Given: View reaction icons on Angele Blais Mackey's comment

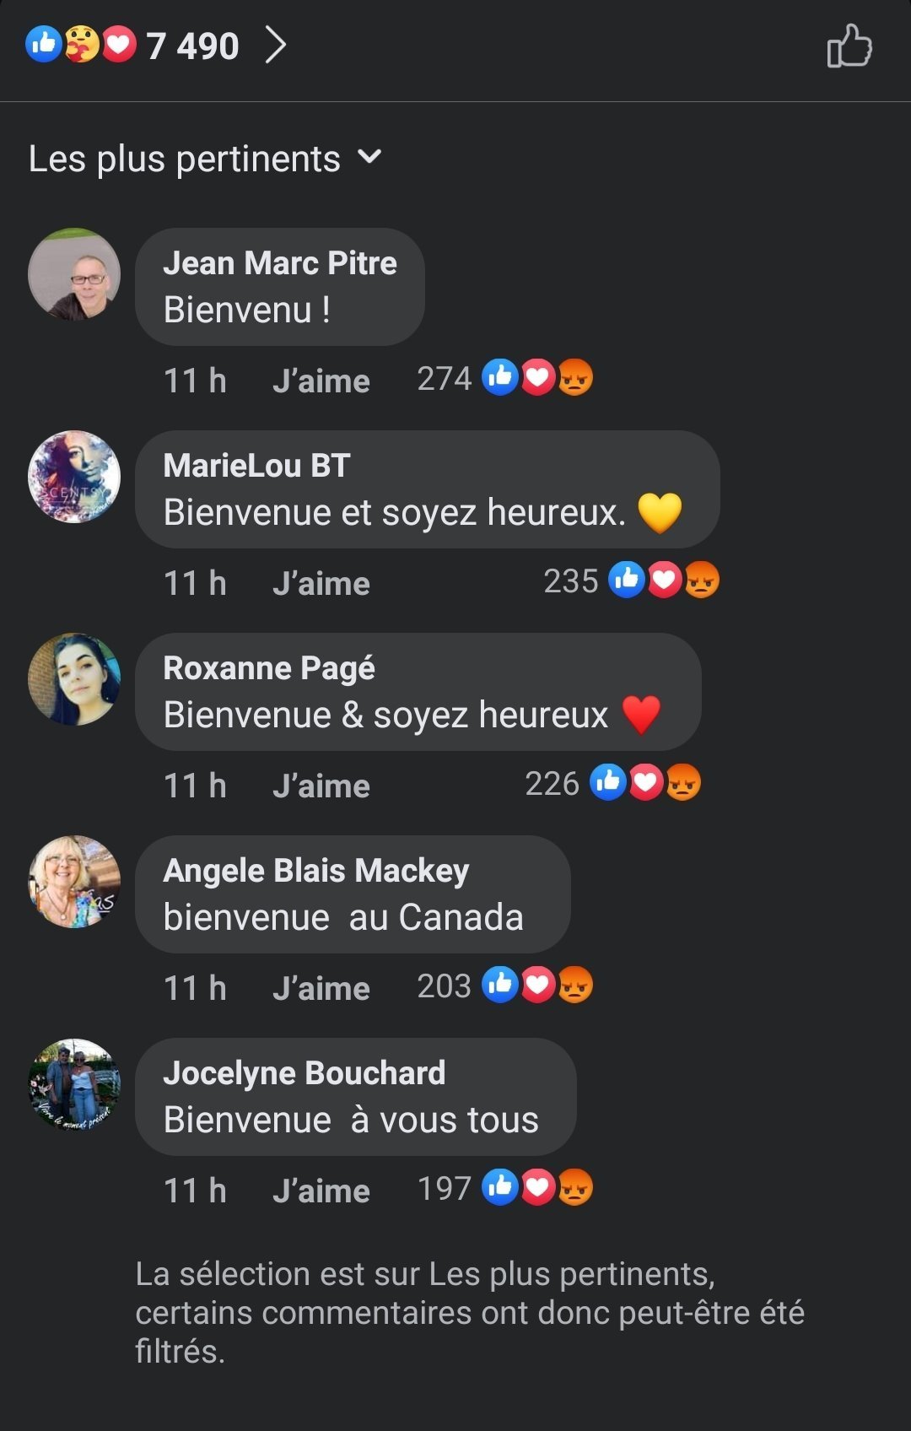Looking at the screenshot, I should (x=537, y=985).
